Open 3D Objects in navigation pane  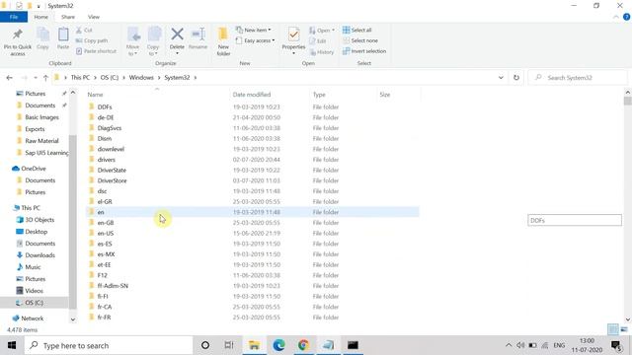click(39, 220)
